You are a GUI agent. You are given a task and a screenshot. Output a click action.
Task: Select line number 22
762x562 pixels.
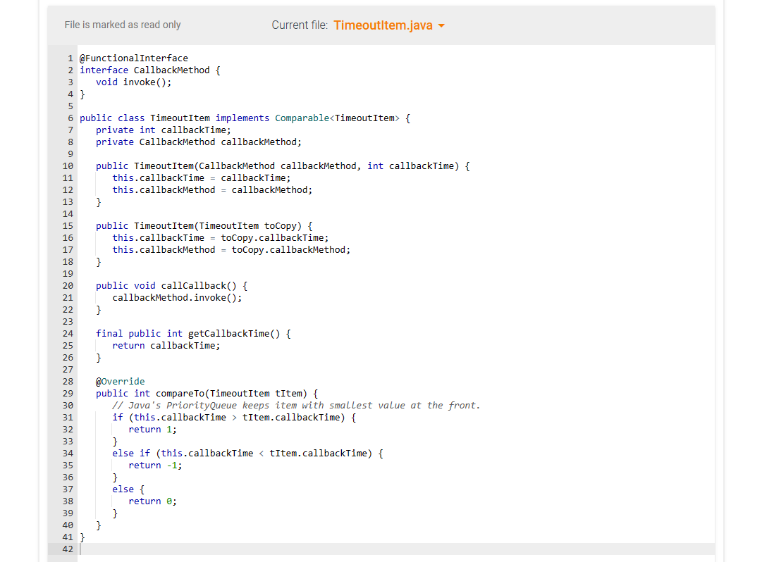[68, 309]
